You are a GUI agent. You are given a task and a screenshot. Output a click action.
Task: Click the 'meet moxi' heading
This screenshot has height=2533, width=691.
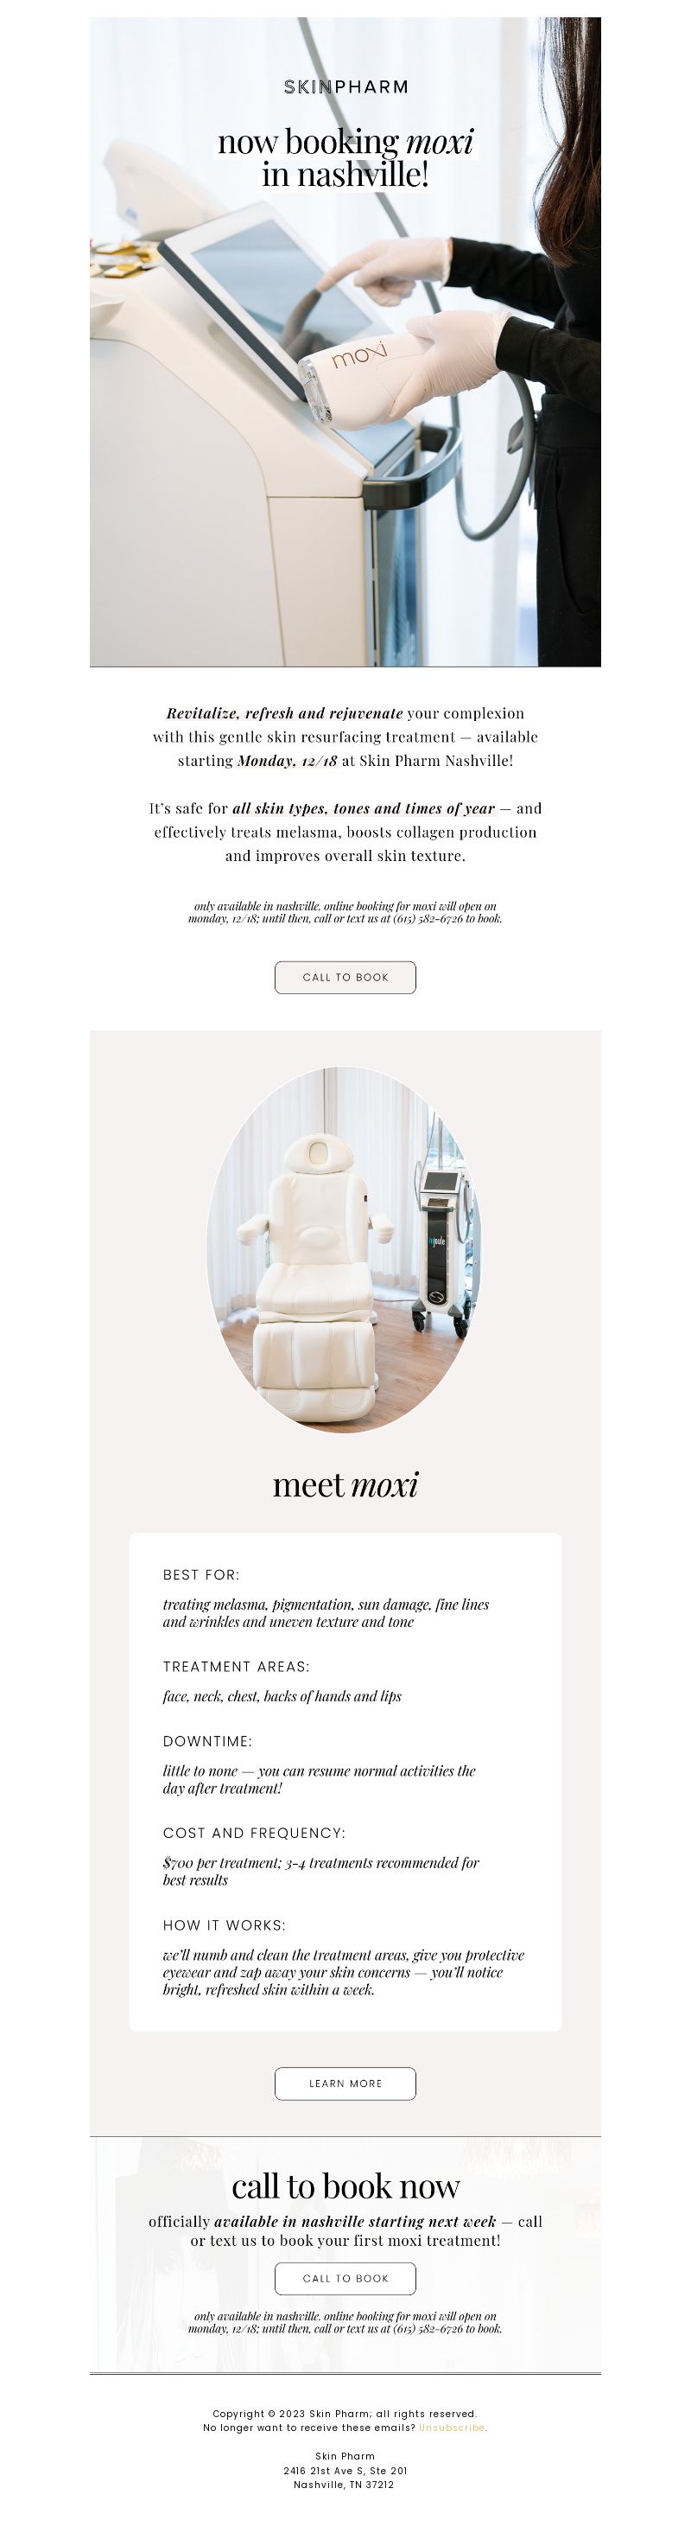point(345,1483)
